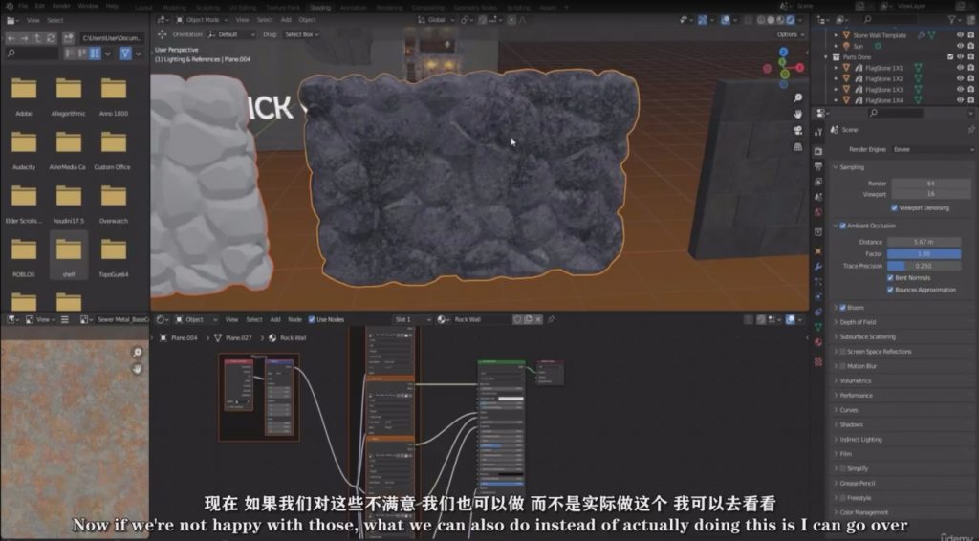The height and width of the screenshot is (541, 979).
Task: Toggle viewport gizmos icon
Action: click(x=703, y=20)
